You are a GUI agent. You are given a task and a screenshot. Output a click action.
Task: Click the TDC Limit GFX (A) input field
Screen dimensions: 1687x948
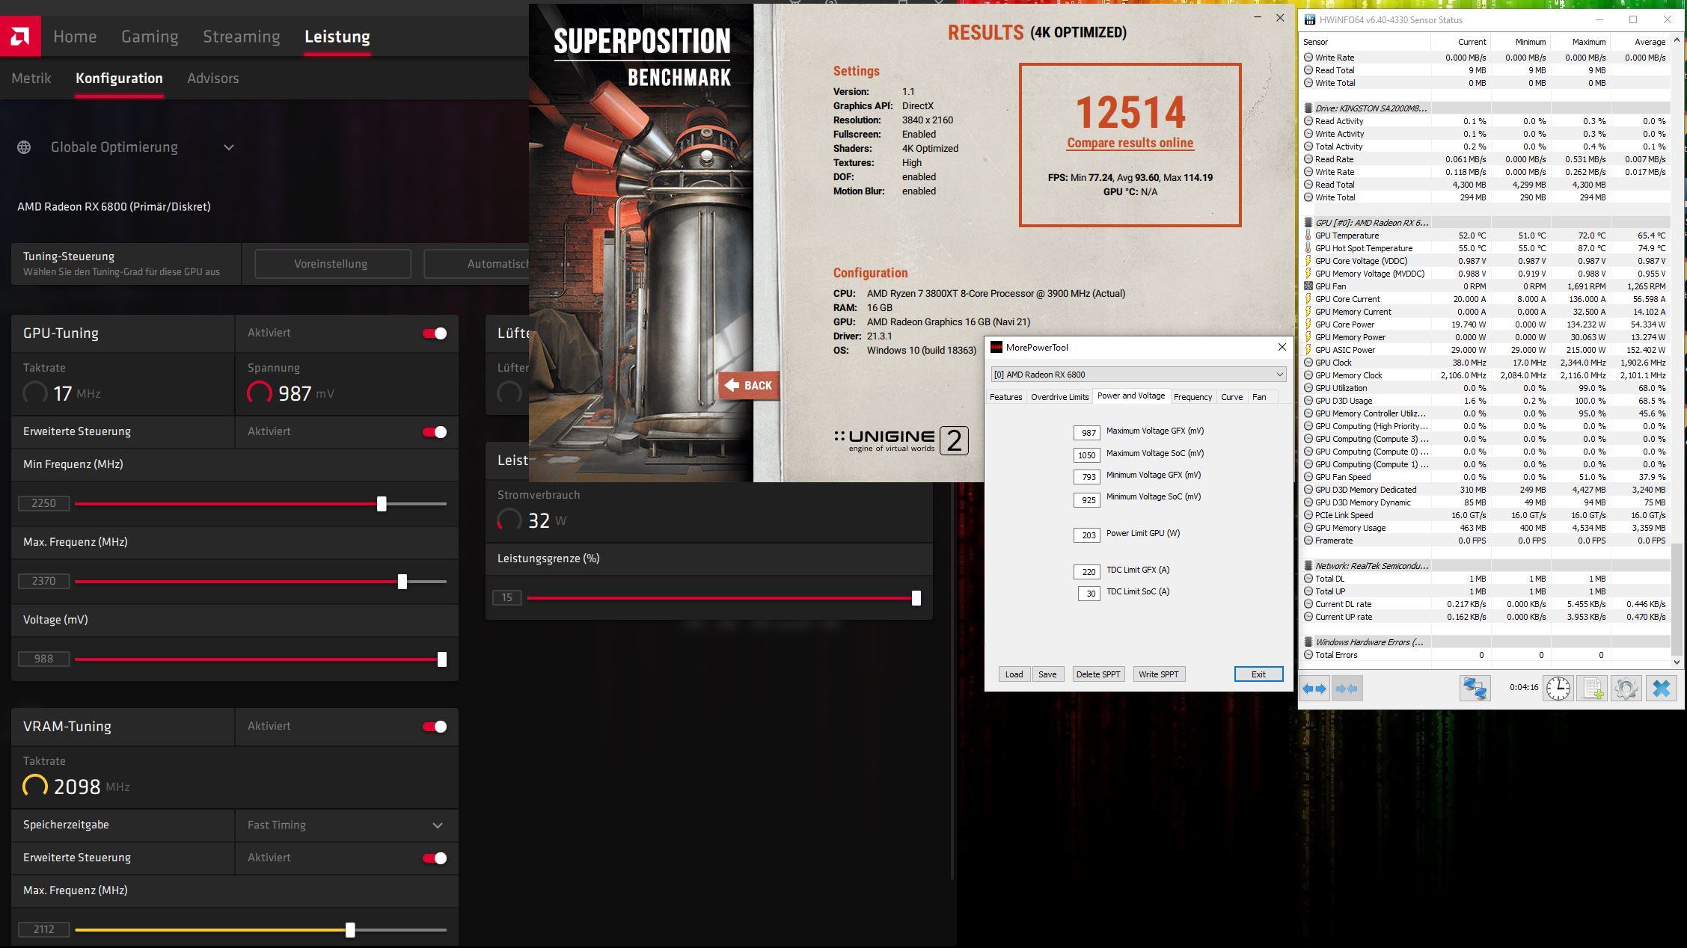click(x=1087, y=572)
